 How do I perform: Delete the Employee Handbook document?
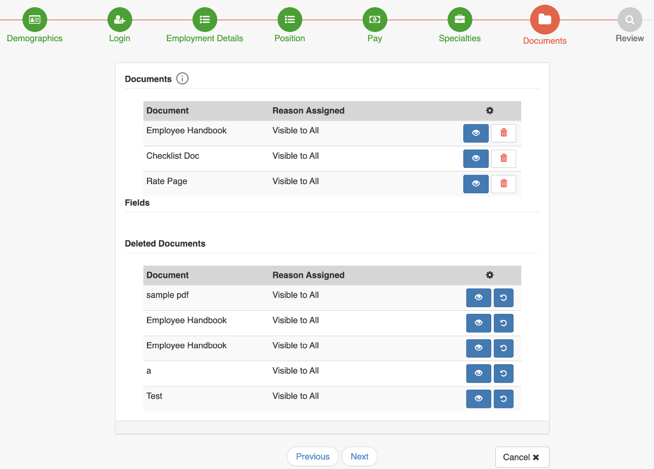[503, 133]
